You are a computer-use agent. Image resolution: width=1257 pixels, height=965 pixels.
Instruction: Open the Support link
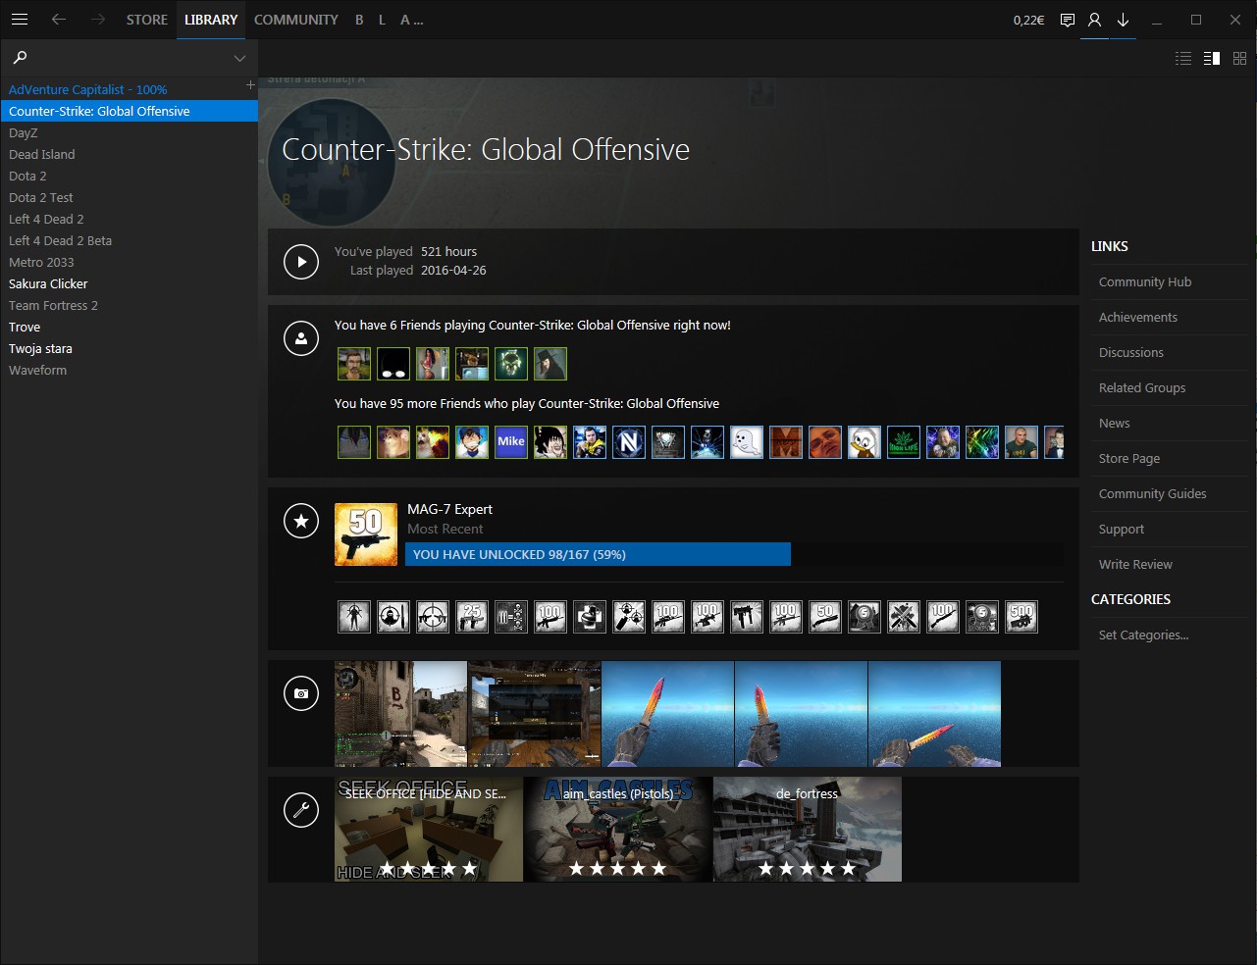pyautogui.click(x=1122, y=530)
